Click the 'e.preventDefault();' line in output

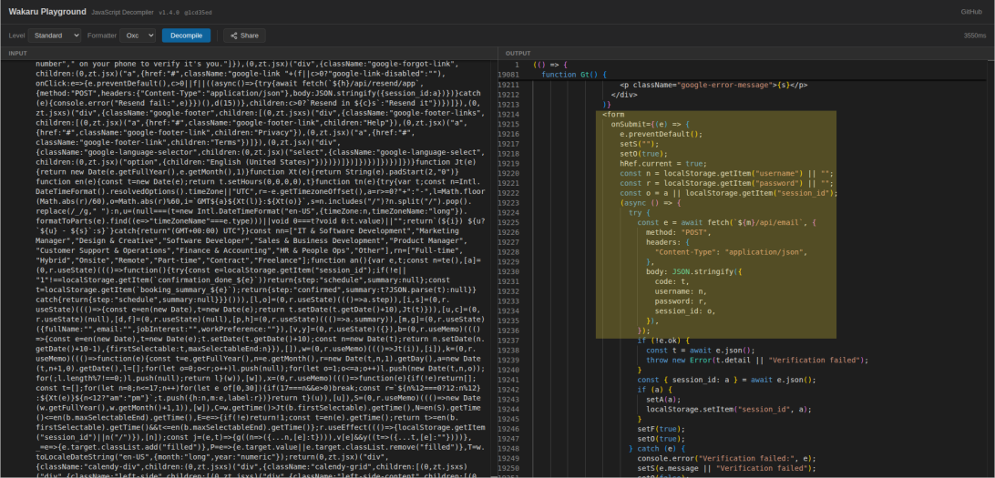coord(662,135)
